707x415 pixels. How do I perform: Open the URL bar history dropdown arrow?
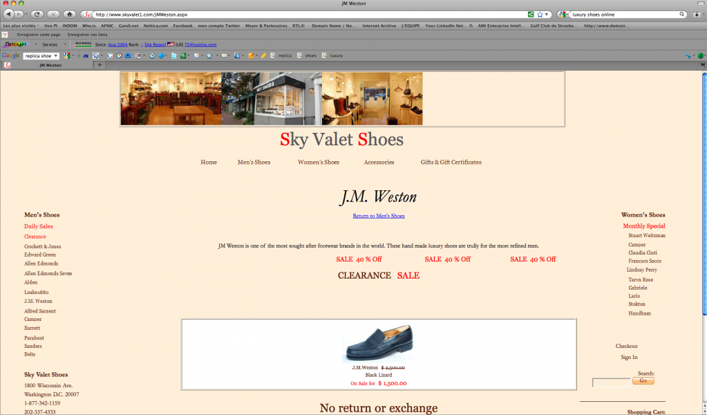click(x=547, y=15)
